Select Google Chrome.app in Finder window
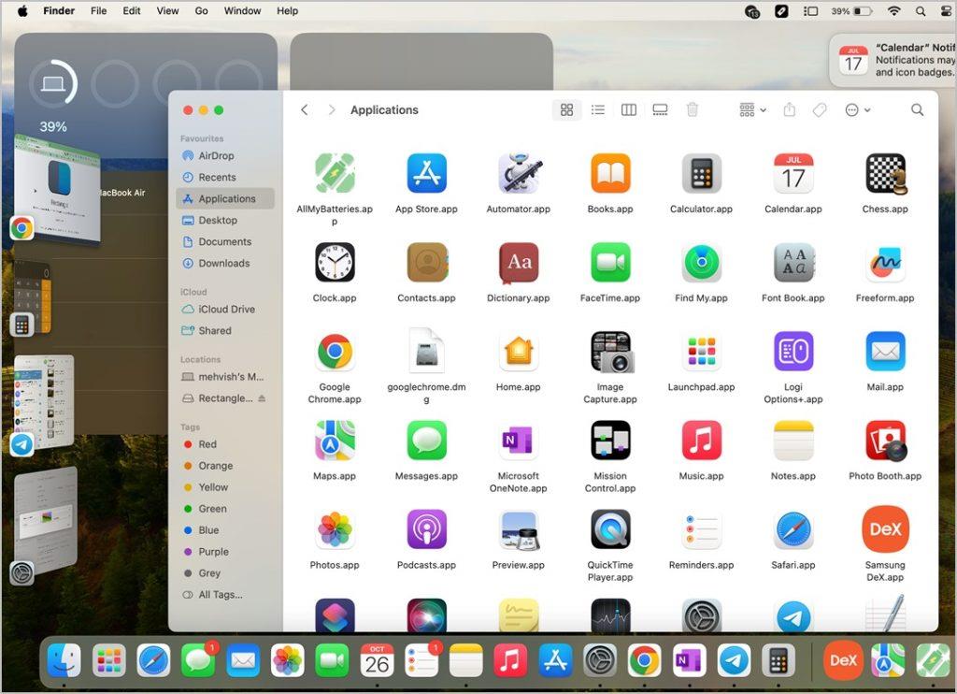Screen dimensions: 957x694 click(335, 352)
